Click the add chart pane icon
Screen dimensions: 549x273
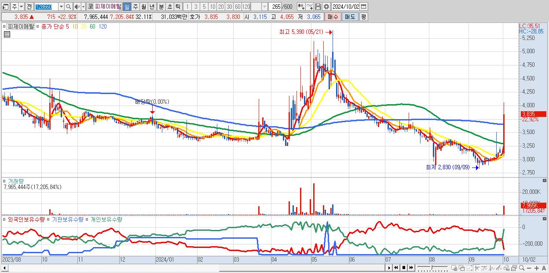click(454, 268)
